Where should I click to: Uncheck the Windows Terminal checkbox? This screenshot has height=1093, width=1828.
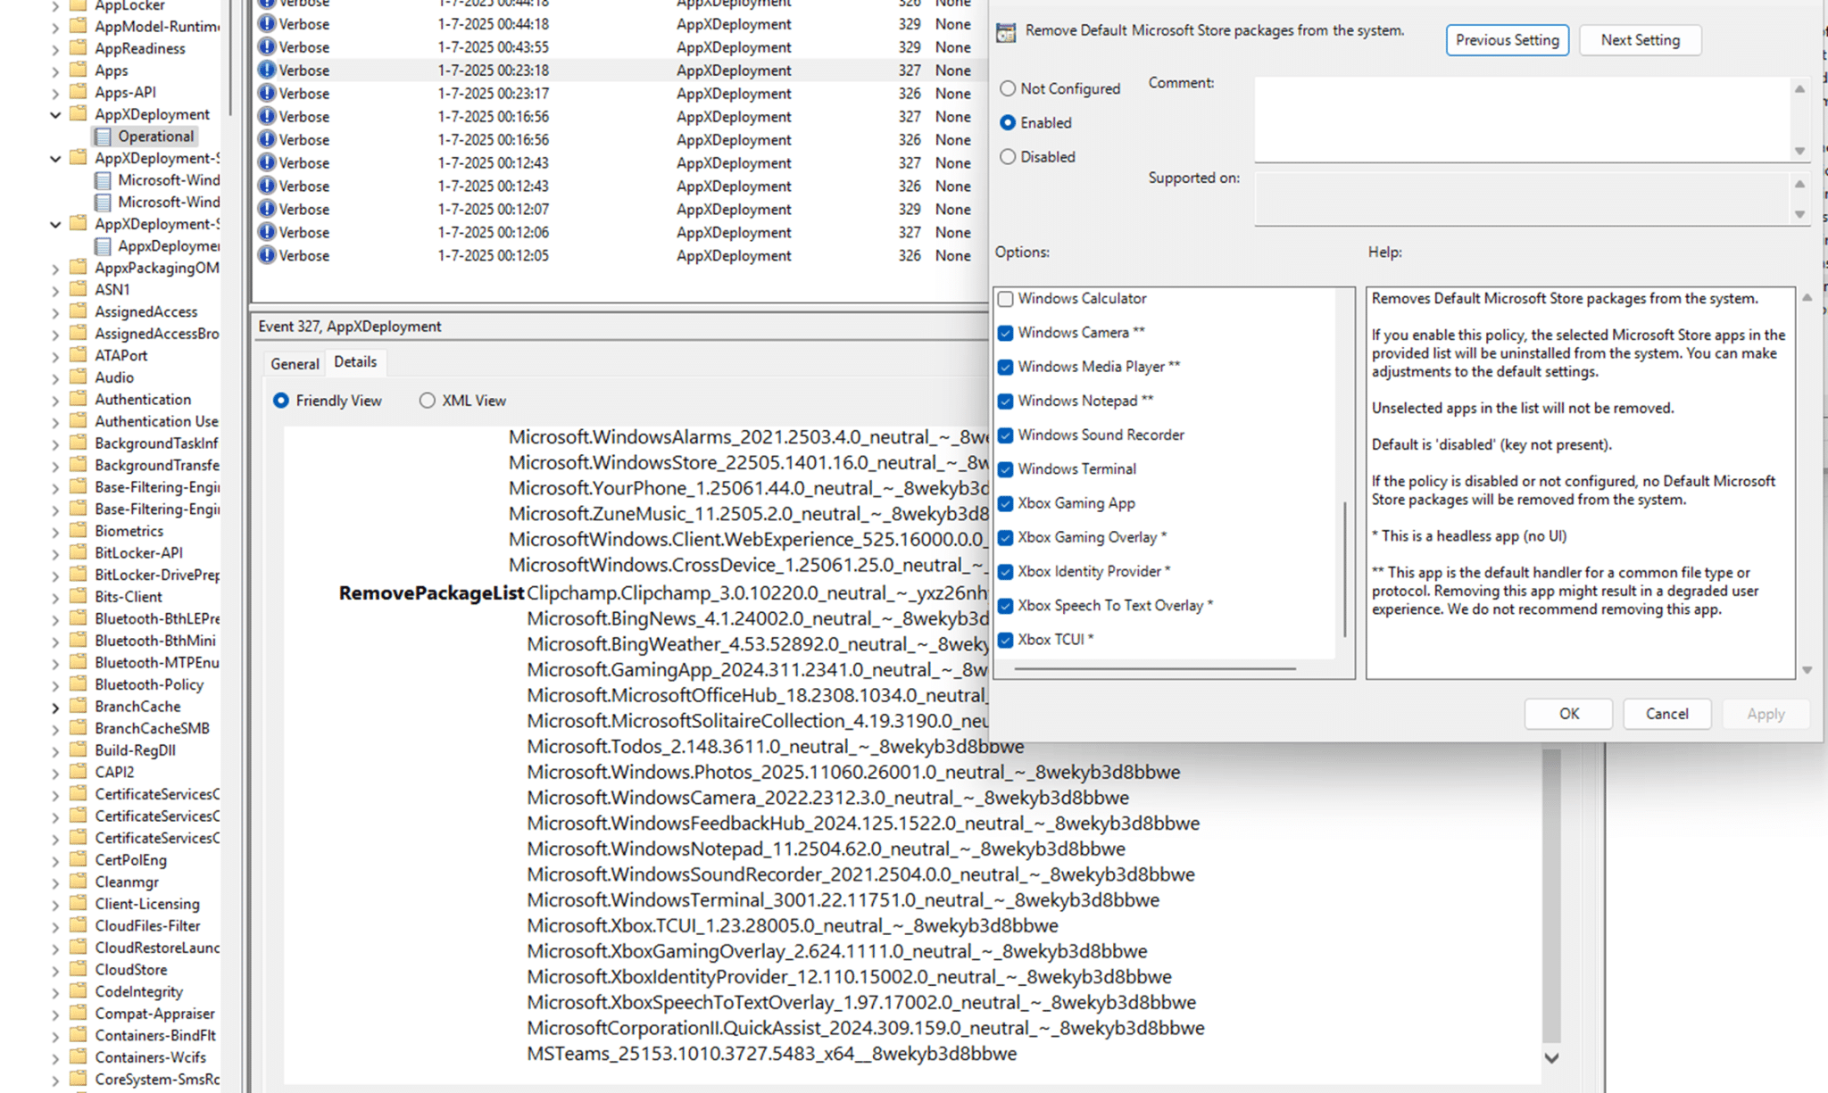[x=1006, y=468]
